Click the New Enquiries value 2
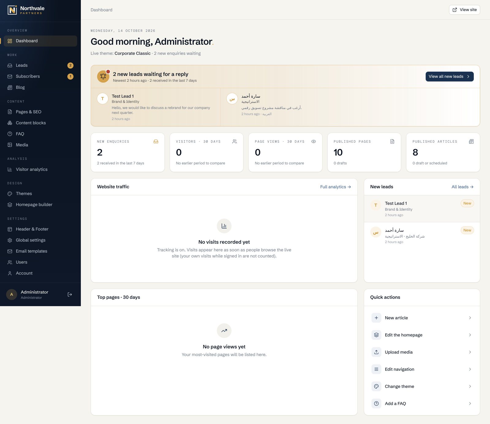This screenshot has width=490, height=424. [x=100, y=152]
